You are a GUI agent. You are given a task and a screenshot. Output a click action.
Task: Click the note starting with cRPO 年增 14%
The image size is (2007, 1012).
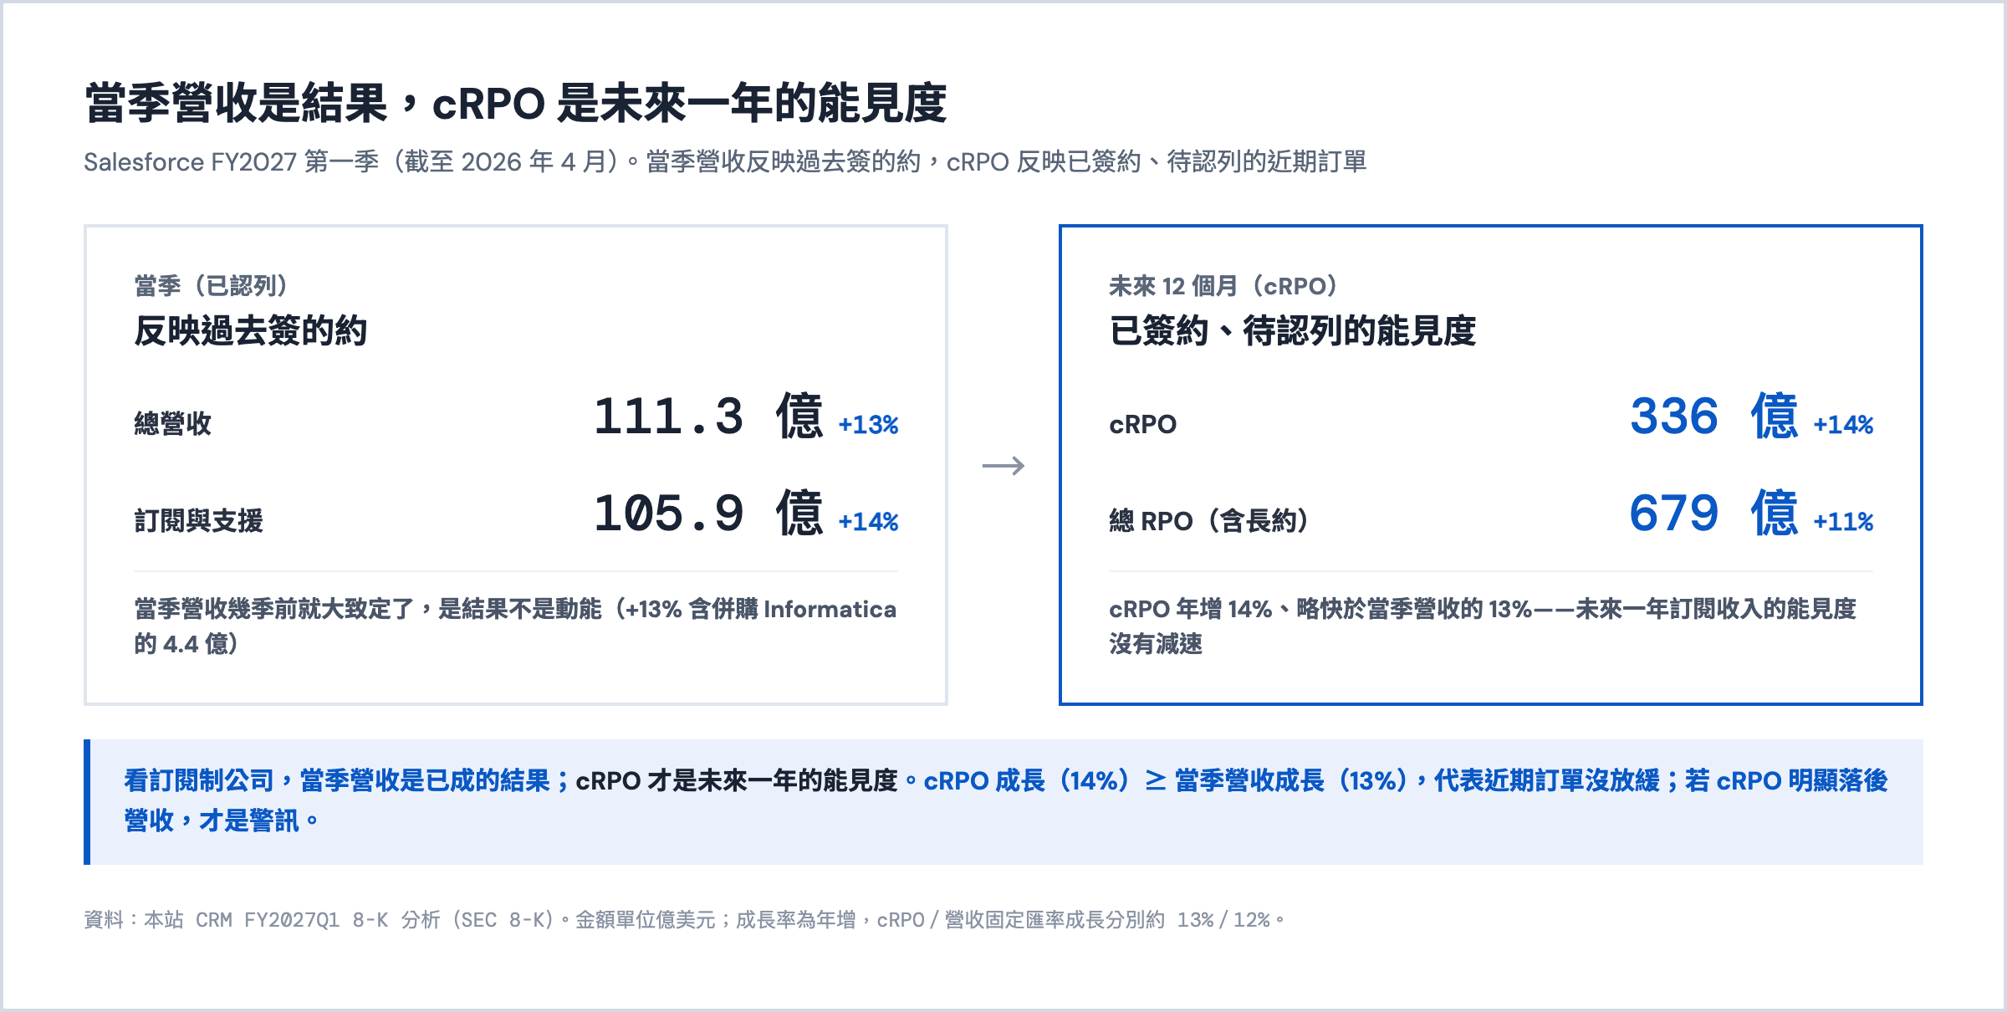1483,626
